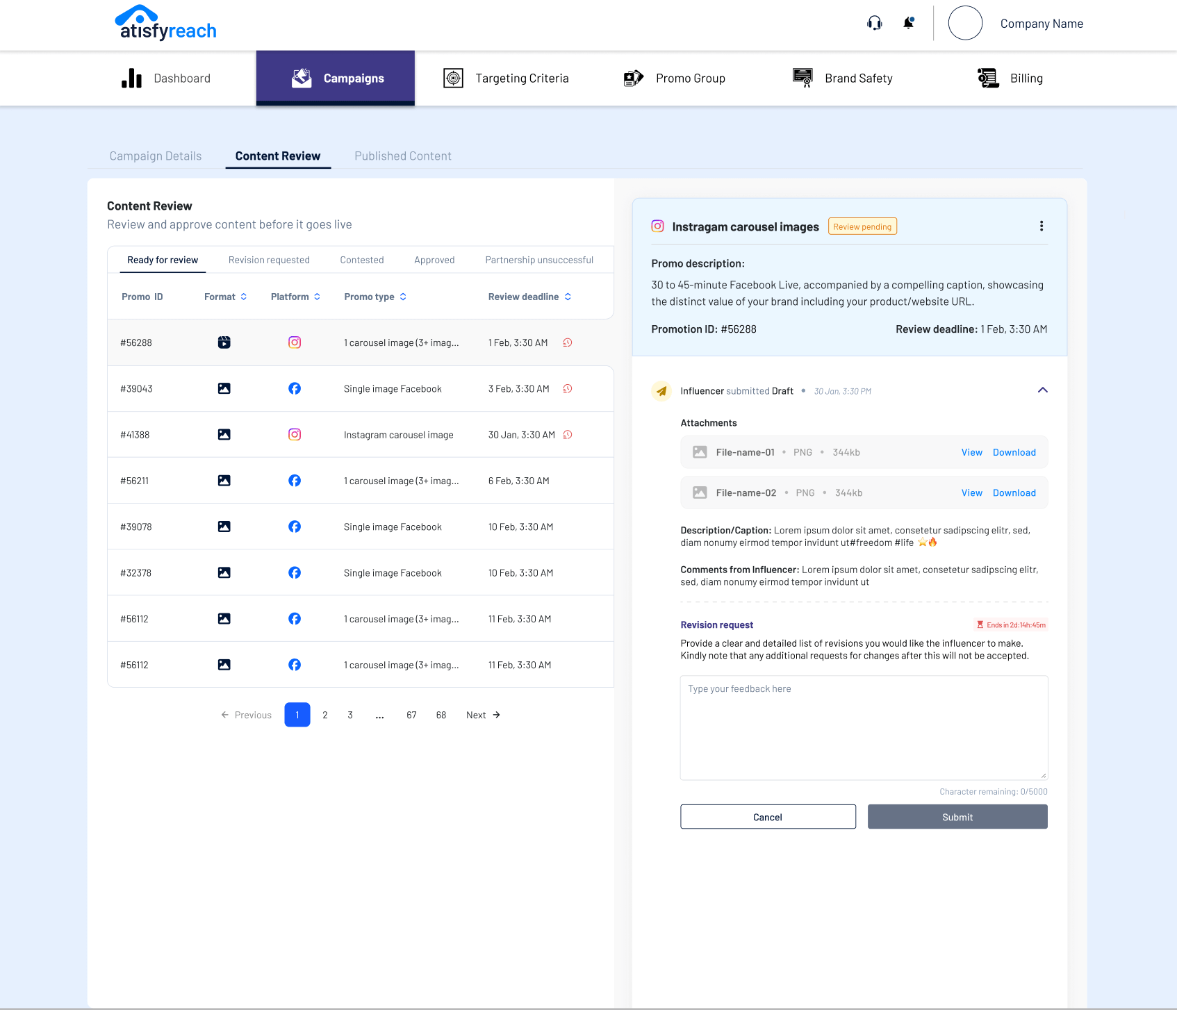Collapse the Influencer submitted Draft section
Screen dimensions: 1177x1010
point(1042,390)
